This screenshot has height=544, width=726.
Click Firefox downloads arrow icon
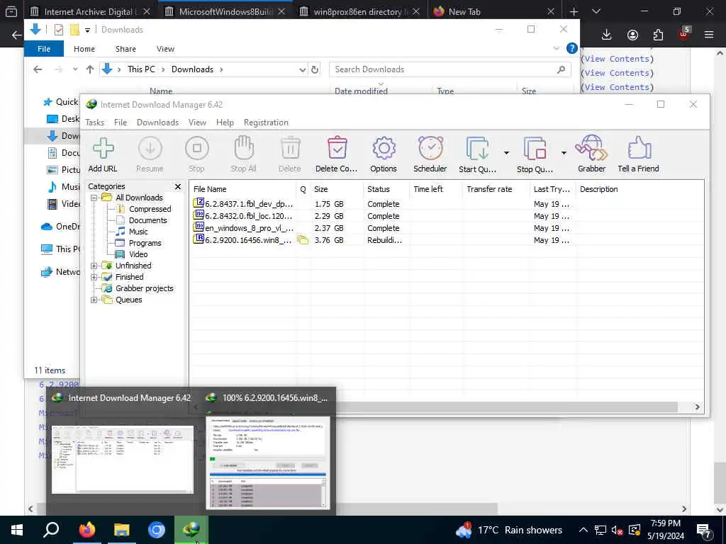tap(607, 35)
